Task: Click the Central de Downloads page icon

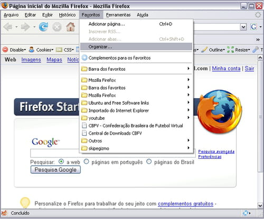Action: (x=84, y=133)
